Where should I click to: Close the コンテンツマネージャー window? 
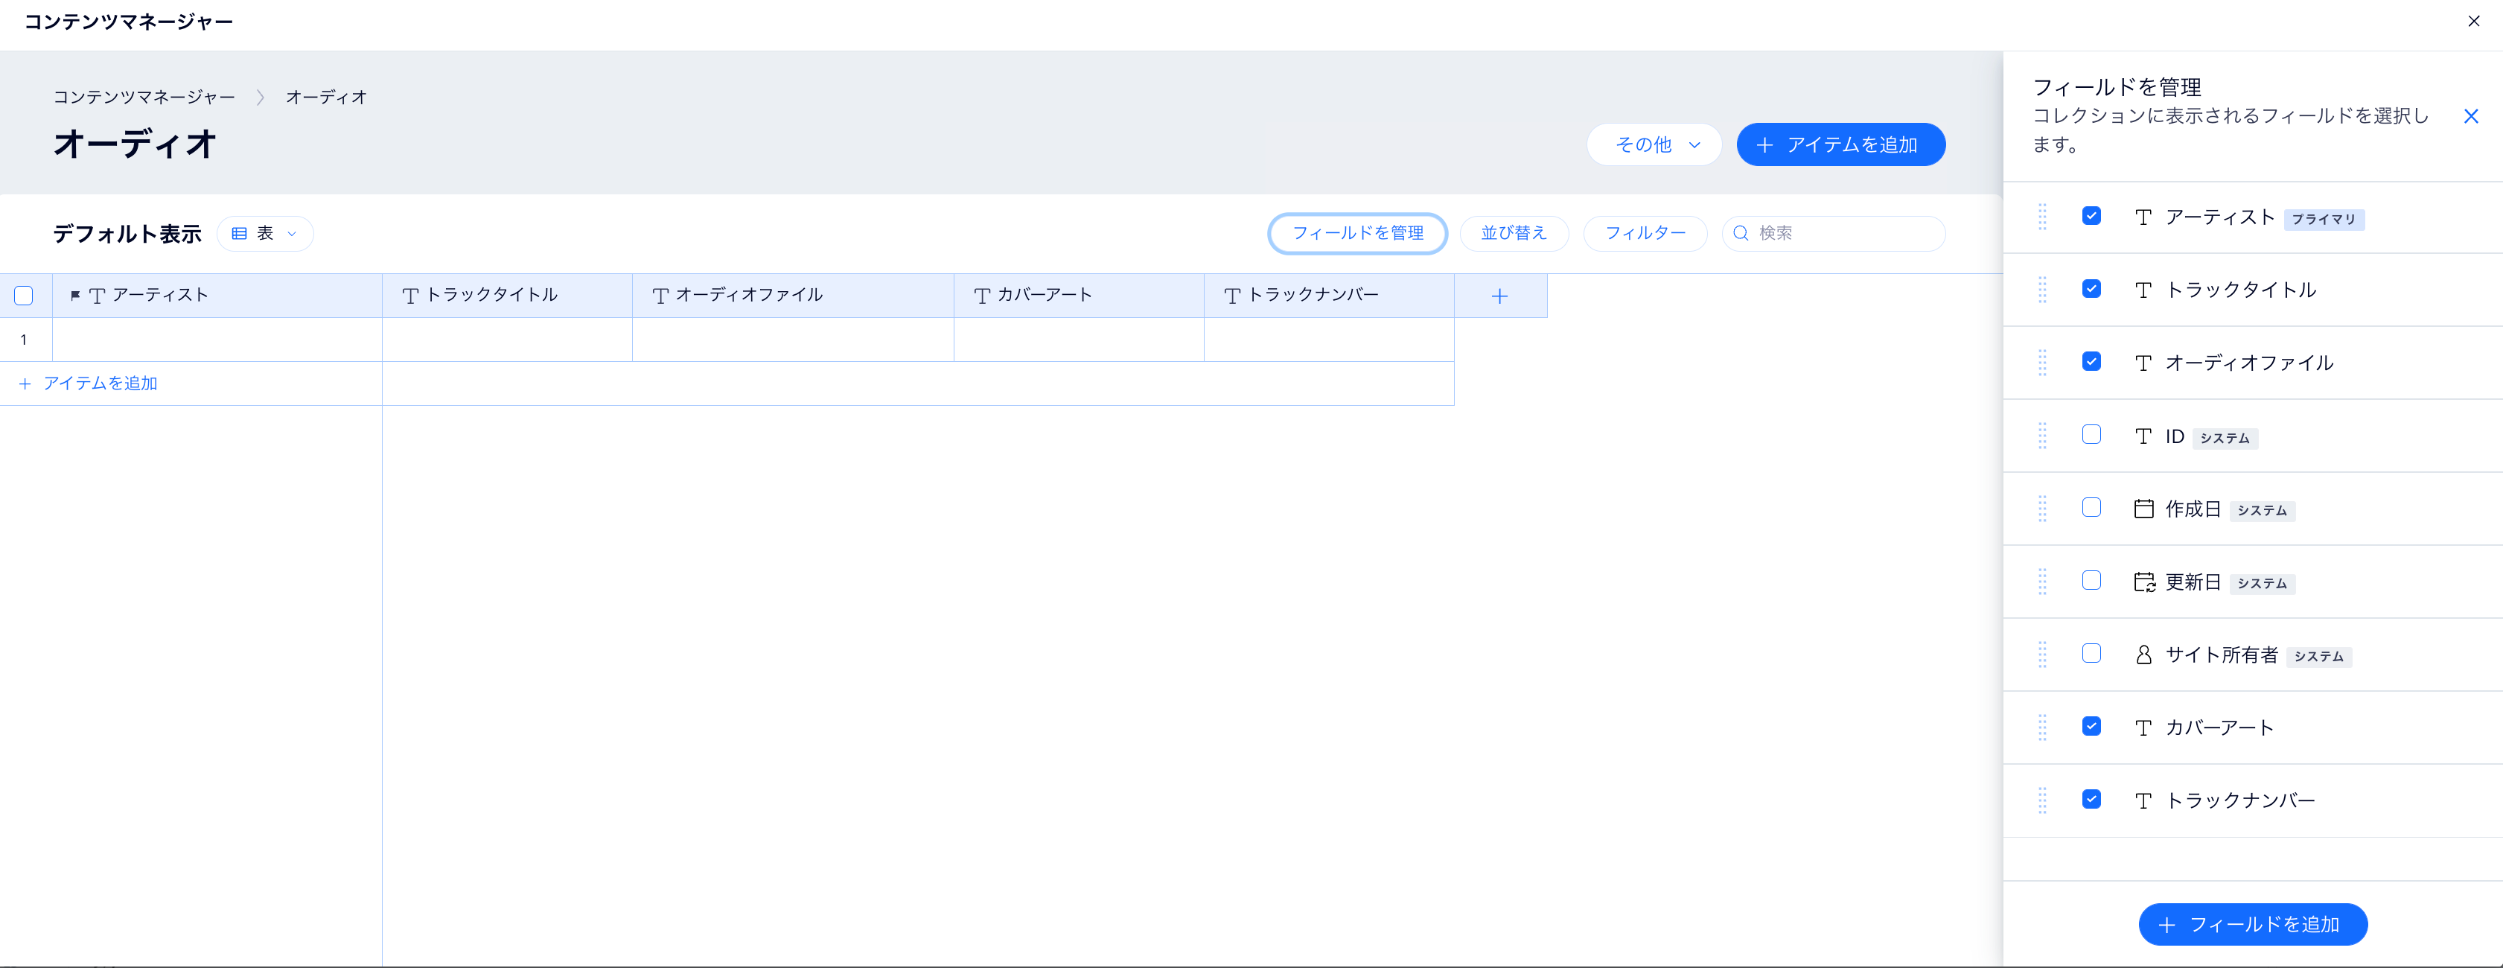pos(2474,22)
